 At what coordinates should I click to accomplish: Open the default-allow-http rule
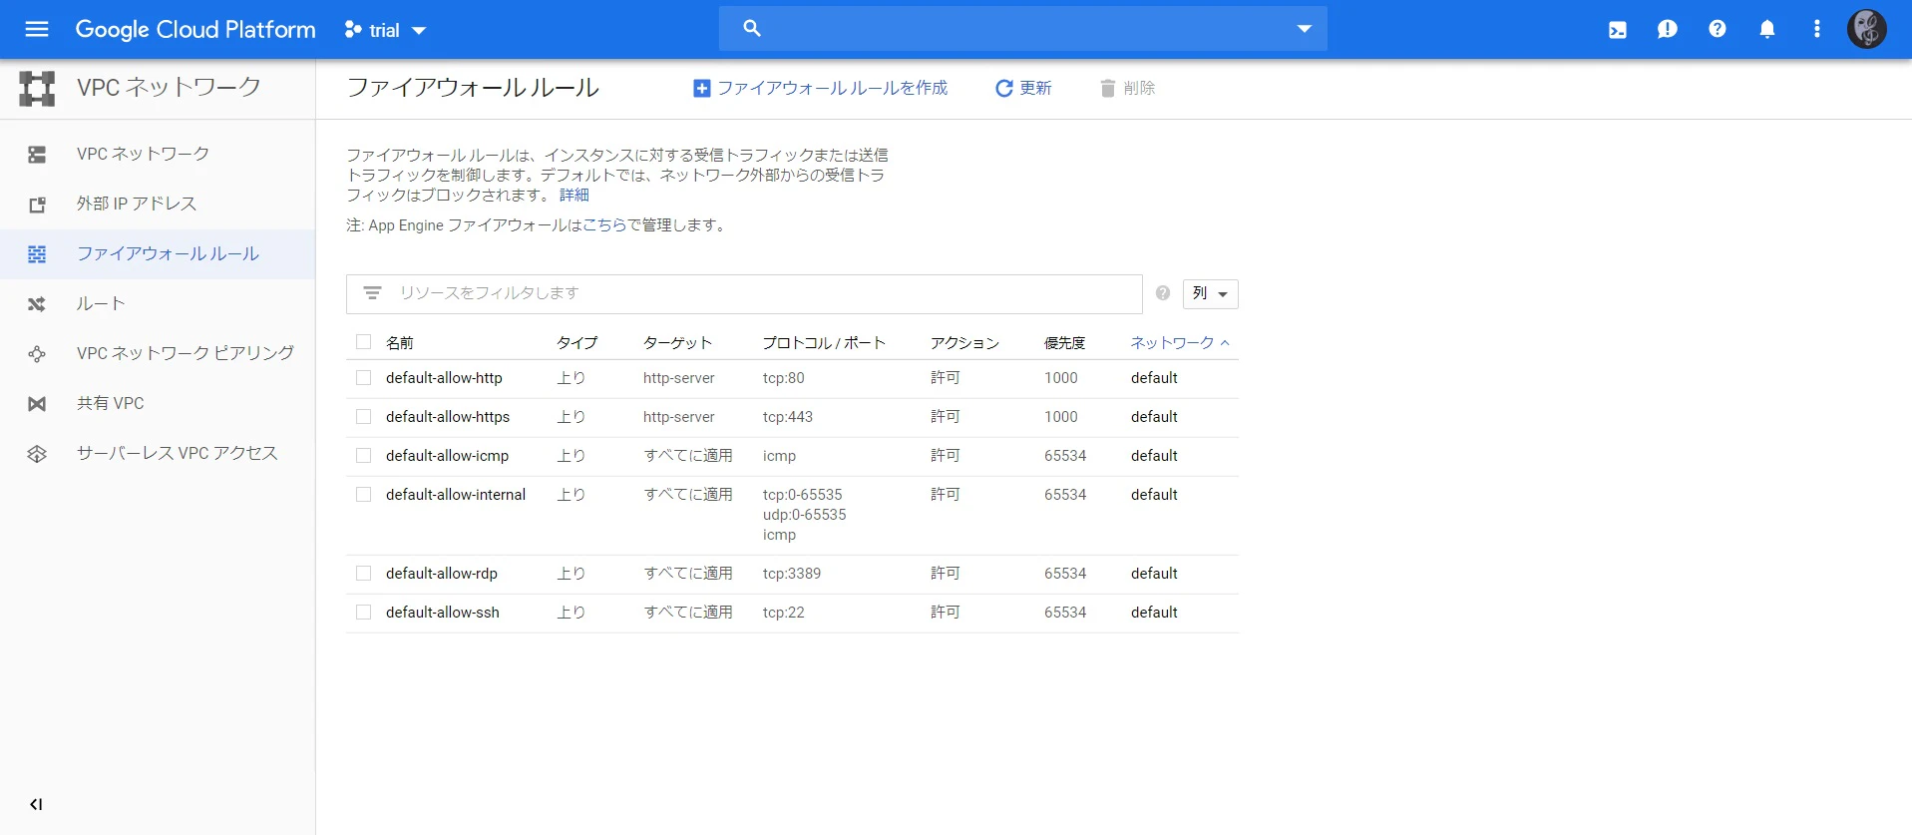click(x=444, y=378)
